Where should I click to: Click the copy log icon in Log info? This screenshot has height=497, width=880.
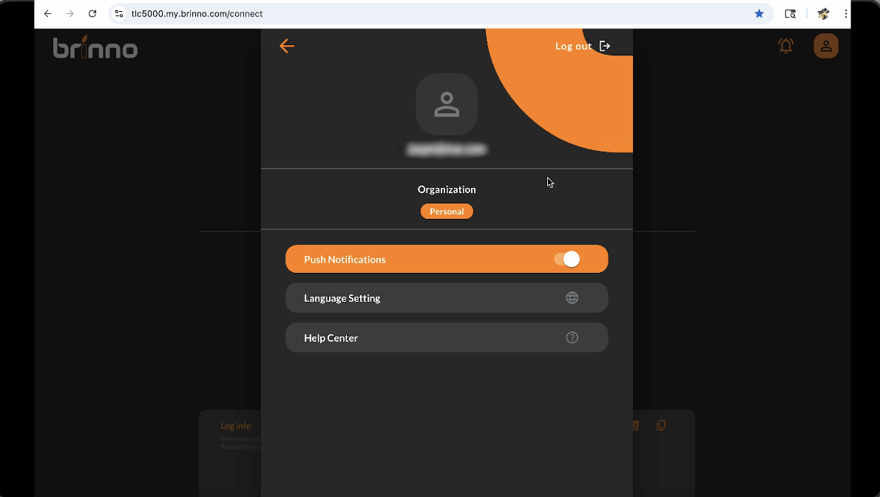pos(661,425)
